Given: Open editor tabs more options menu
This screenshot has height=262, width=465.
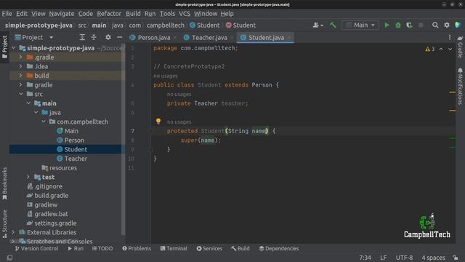Looking at the screenshot, I should pos(450,37).
